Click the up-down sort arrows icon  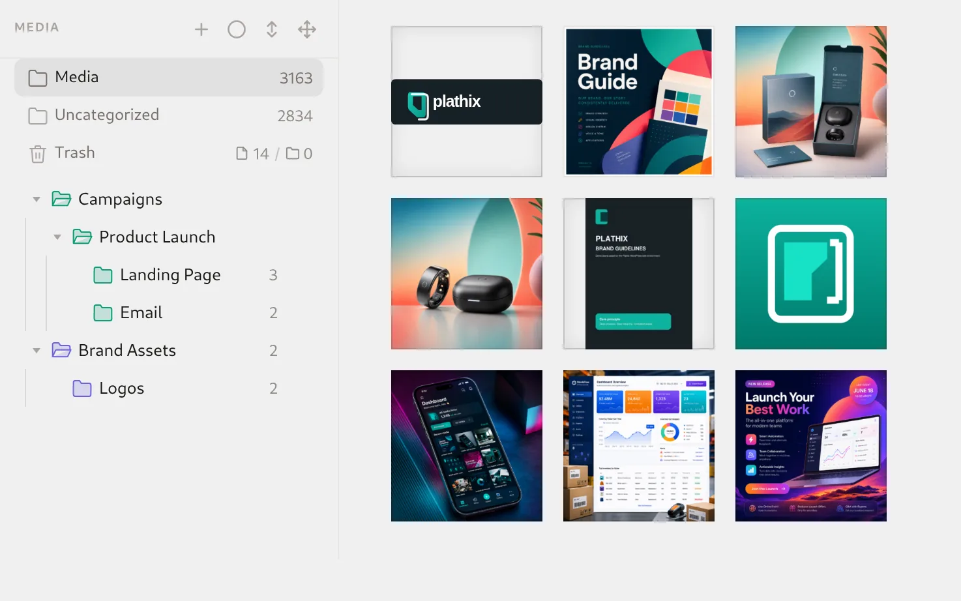[x=272, y=29]
